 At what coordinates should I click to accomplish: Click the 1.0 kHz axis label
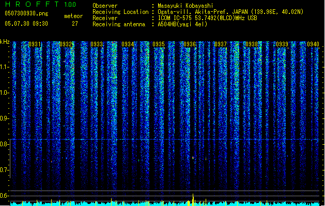pos(5,93)
